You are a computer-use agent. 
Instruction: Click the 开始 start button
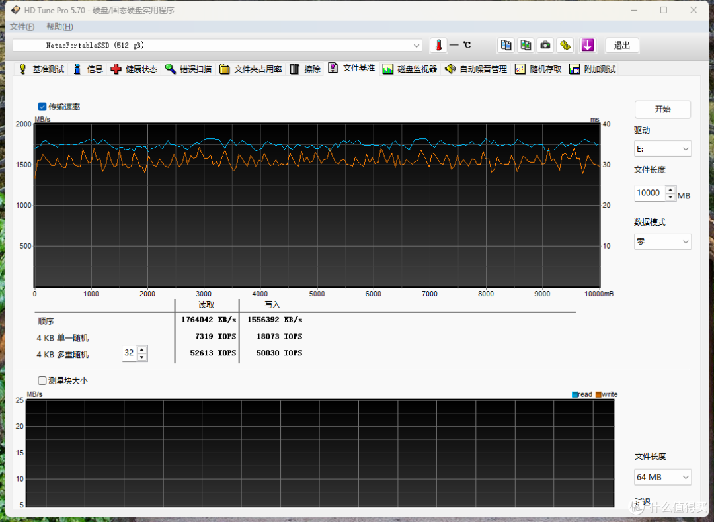click(x=662, y=109)
